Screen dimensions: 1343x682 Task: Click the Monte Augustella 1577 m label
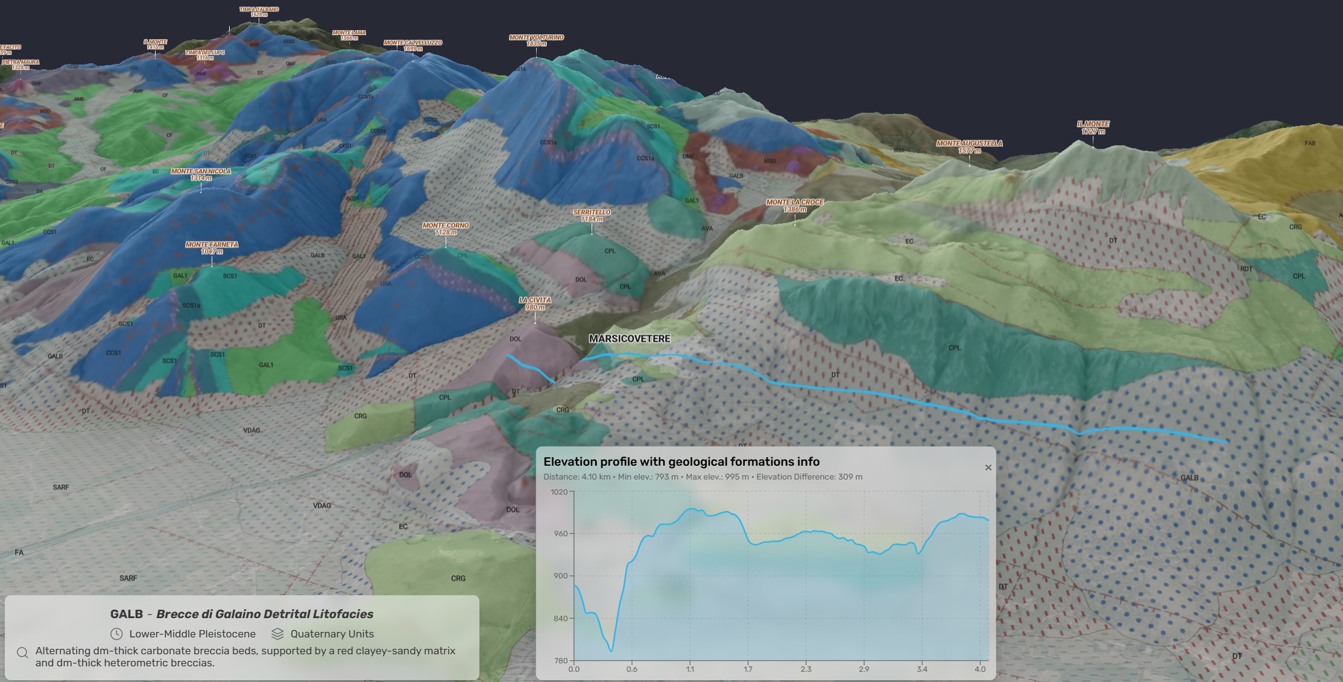point(969,146)
